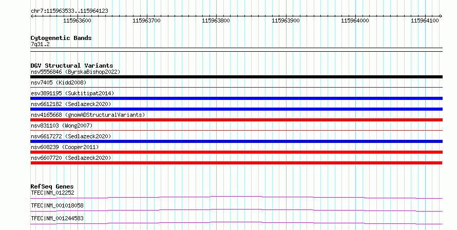457x230 pixels.
Task: Click the left arrow end of the ruler
Action: tap(32, 16)
